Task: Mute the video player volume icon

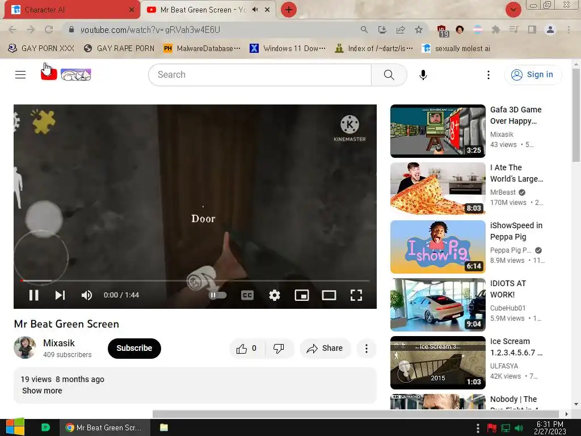Action: pyautogui.click(x=87, y=295)
